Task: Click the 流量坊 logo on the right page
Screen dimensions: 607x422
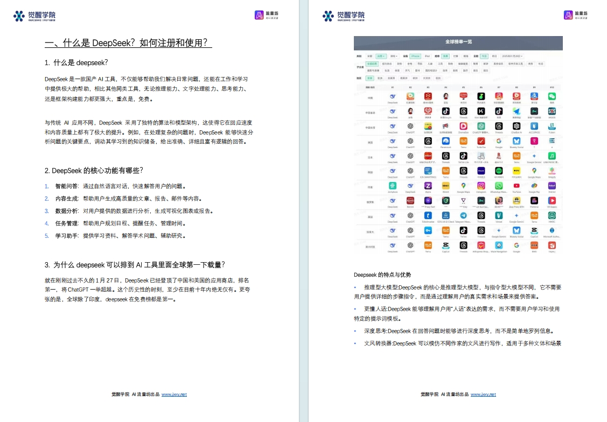Action: coord(576,15)
